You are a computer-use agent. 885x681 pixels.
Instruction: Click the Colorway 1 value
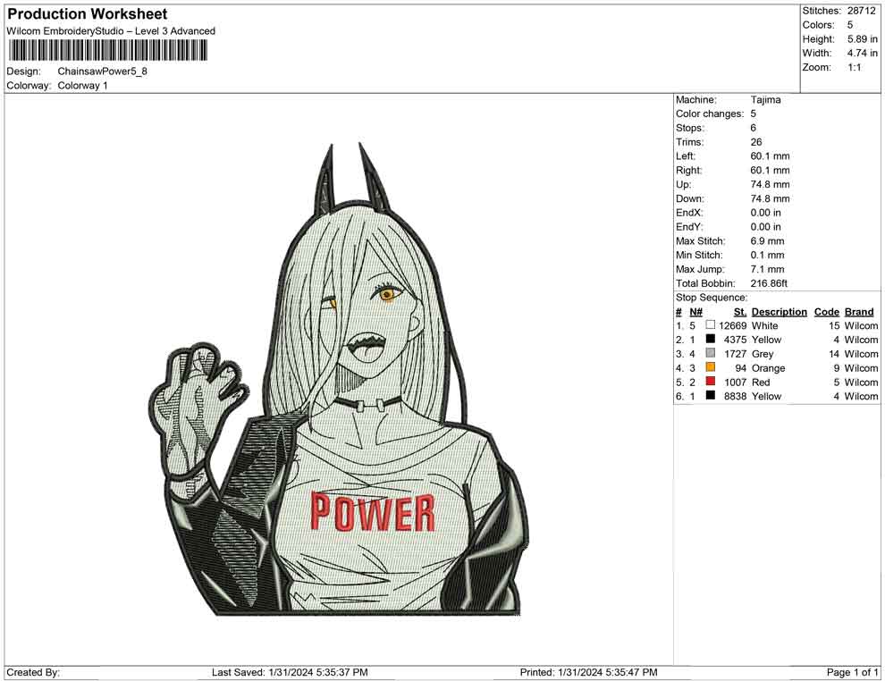[82, 85]
